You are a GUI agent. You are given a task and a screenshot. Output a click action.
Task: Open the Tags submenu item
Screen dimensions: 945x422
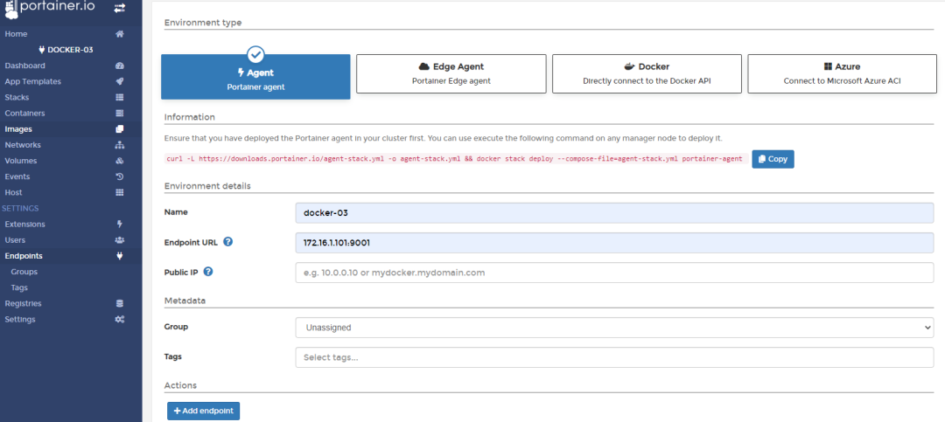point(19,287)
